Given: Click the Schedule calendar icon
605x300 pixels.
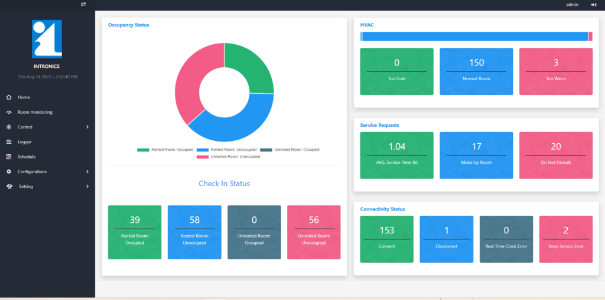Looking at the screenshot, I should [9, 157].
